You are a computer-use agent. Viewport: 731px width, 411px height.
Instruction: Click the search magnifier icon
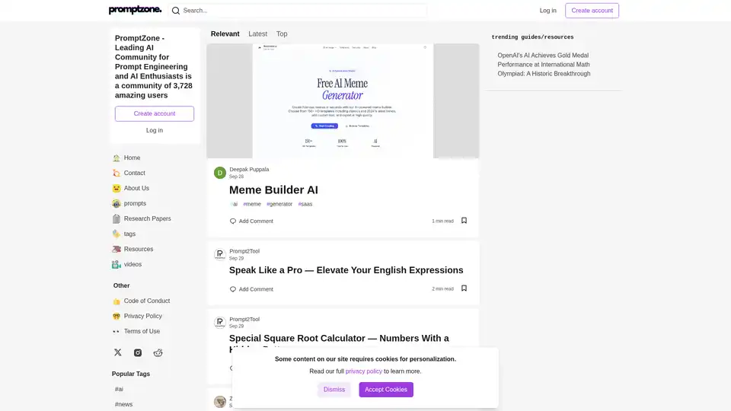click(176, 11)
